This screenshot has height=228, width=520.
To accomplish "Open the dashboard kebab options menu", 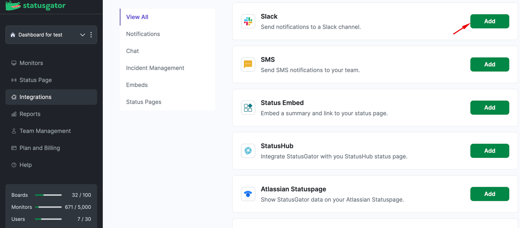I will (x=91, y=35).
